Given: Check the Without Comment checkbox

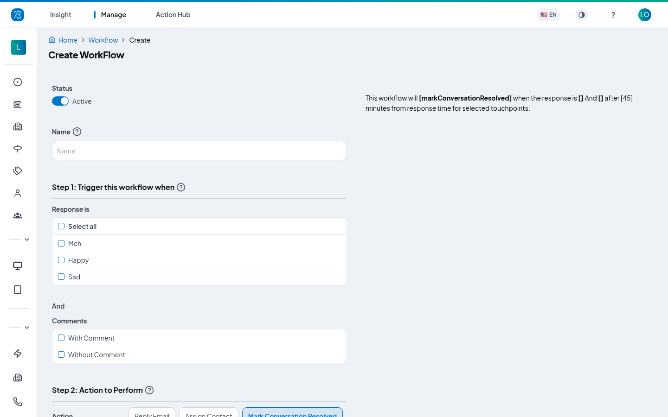Looking at the screenshot, I should point(61,354).
